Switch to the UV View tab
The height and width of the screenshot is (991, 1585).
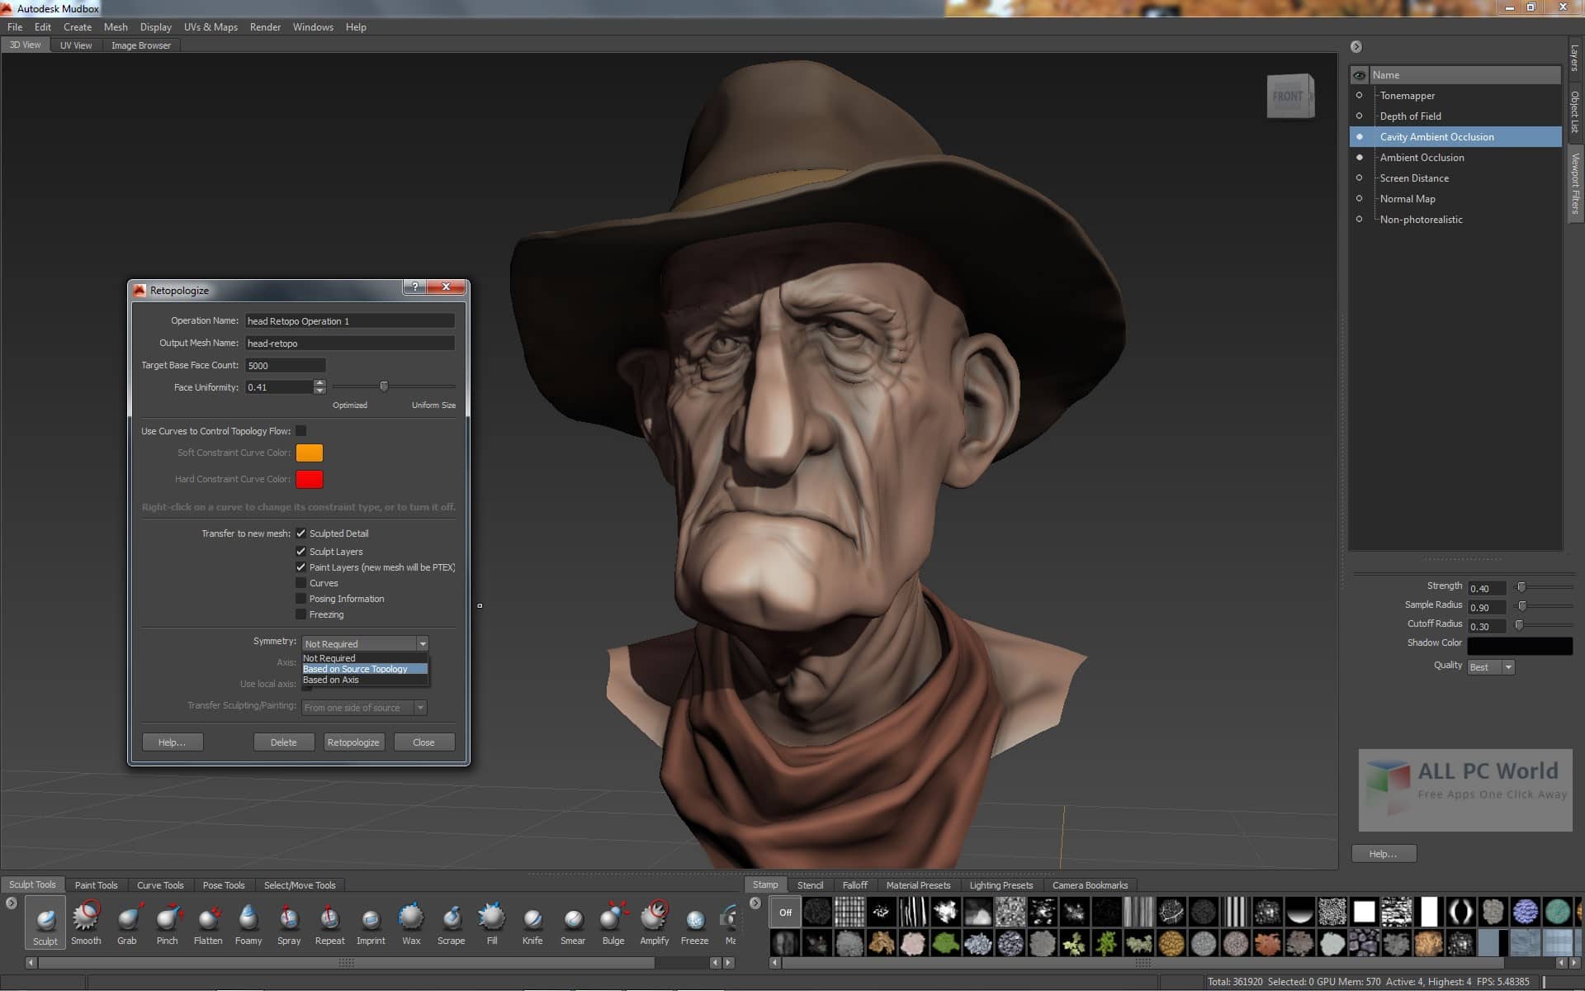[x=76, y=45]
